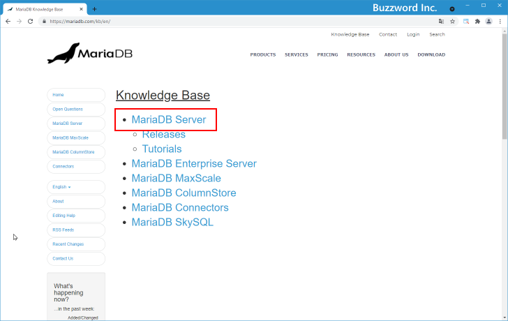Open the Chrome three-dot menu

pos(500,22)
